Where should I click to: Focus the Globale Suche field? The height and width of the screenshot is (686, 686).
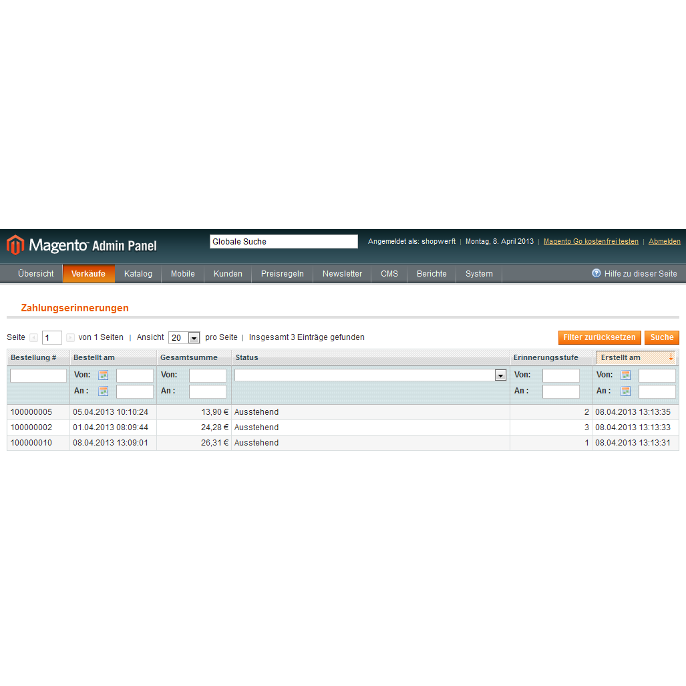pyautogui.click(x=283, y=242)
